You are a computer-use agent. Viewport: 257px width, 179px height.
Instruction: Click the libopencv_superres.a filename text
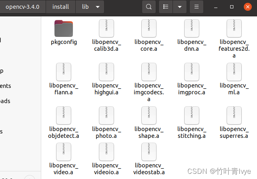coord(234,132)
